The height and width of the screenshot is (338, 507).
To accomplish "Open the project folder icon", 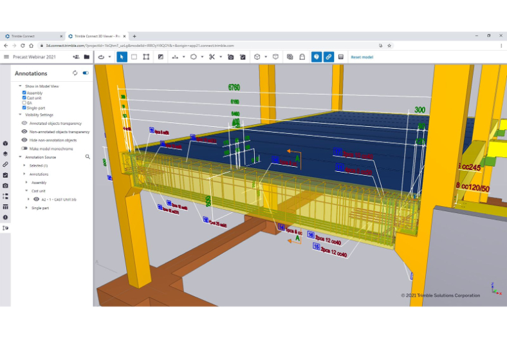I will pos(87,57).
